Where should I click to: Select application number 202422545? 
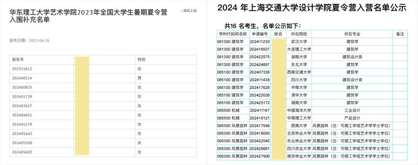[x=260, y=141]
